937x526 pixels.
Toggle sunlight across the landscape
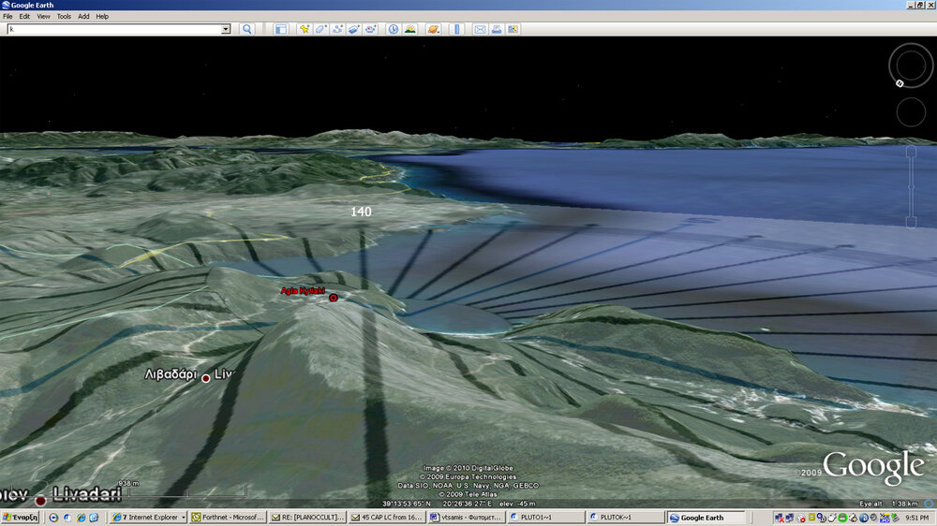pos(410,29)
